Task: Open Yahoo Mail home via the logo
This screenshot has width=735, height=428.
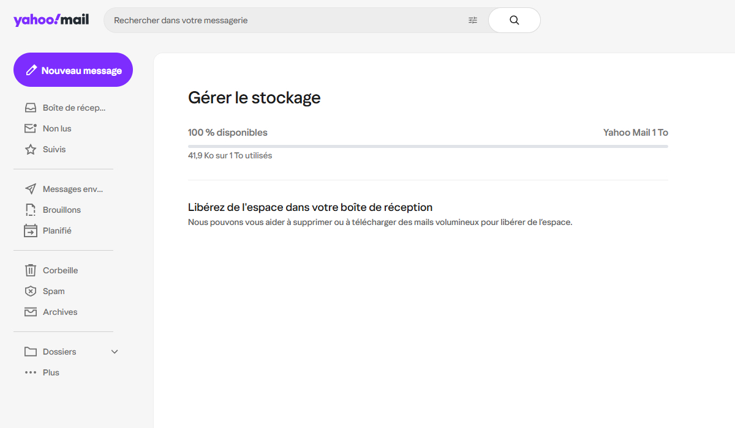Action: (51, 19)
